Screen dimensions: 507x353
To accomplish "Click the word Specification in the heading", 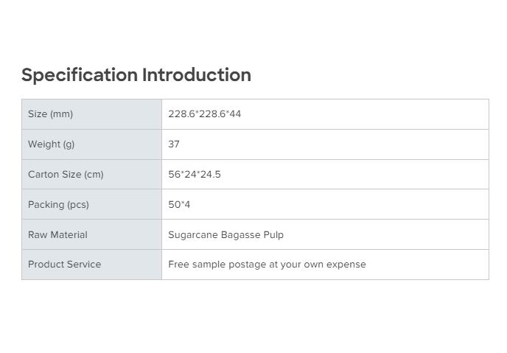I will click(x=80, y=75).
